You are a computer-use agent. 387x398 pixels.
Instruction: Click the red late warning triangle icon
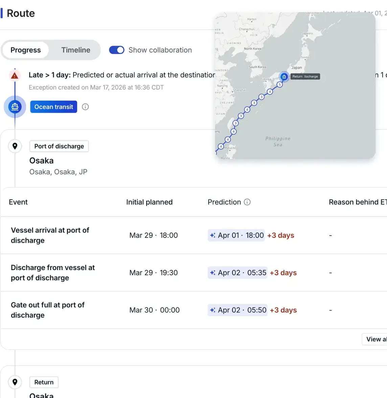[15, 75]
